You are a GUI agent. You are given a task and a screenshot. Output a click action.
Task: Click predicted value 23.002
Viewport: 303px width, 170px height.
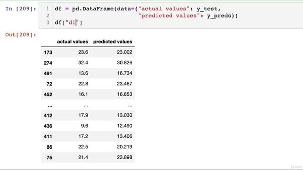125,52
